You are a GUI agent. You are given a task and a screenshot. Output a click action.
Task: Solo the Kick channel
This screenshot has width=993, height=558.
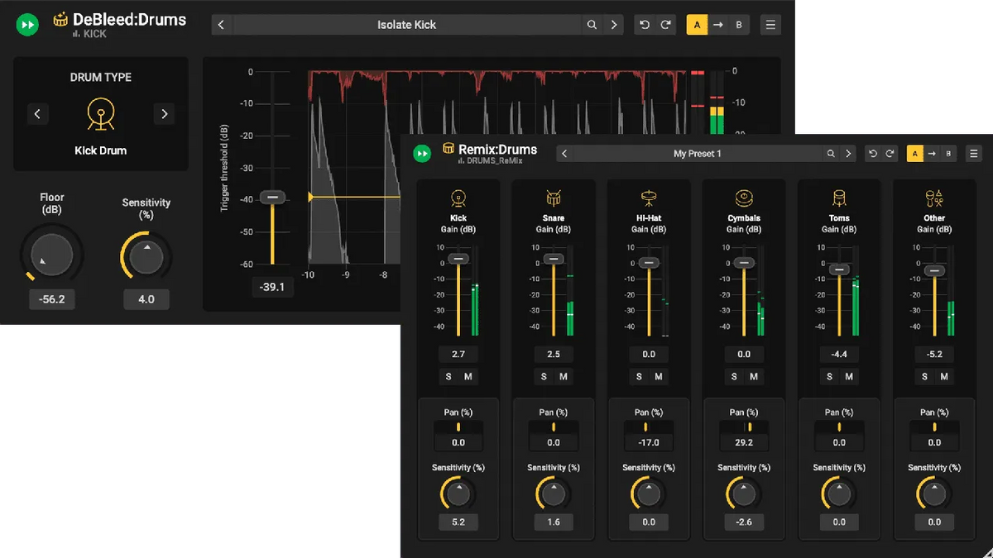coord(447,376)
